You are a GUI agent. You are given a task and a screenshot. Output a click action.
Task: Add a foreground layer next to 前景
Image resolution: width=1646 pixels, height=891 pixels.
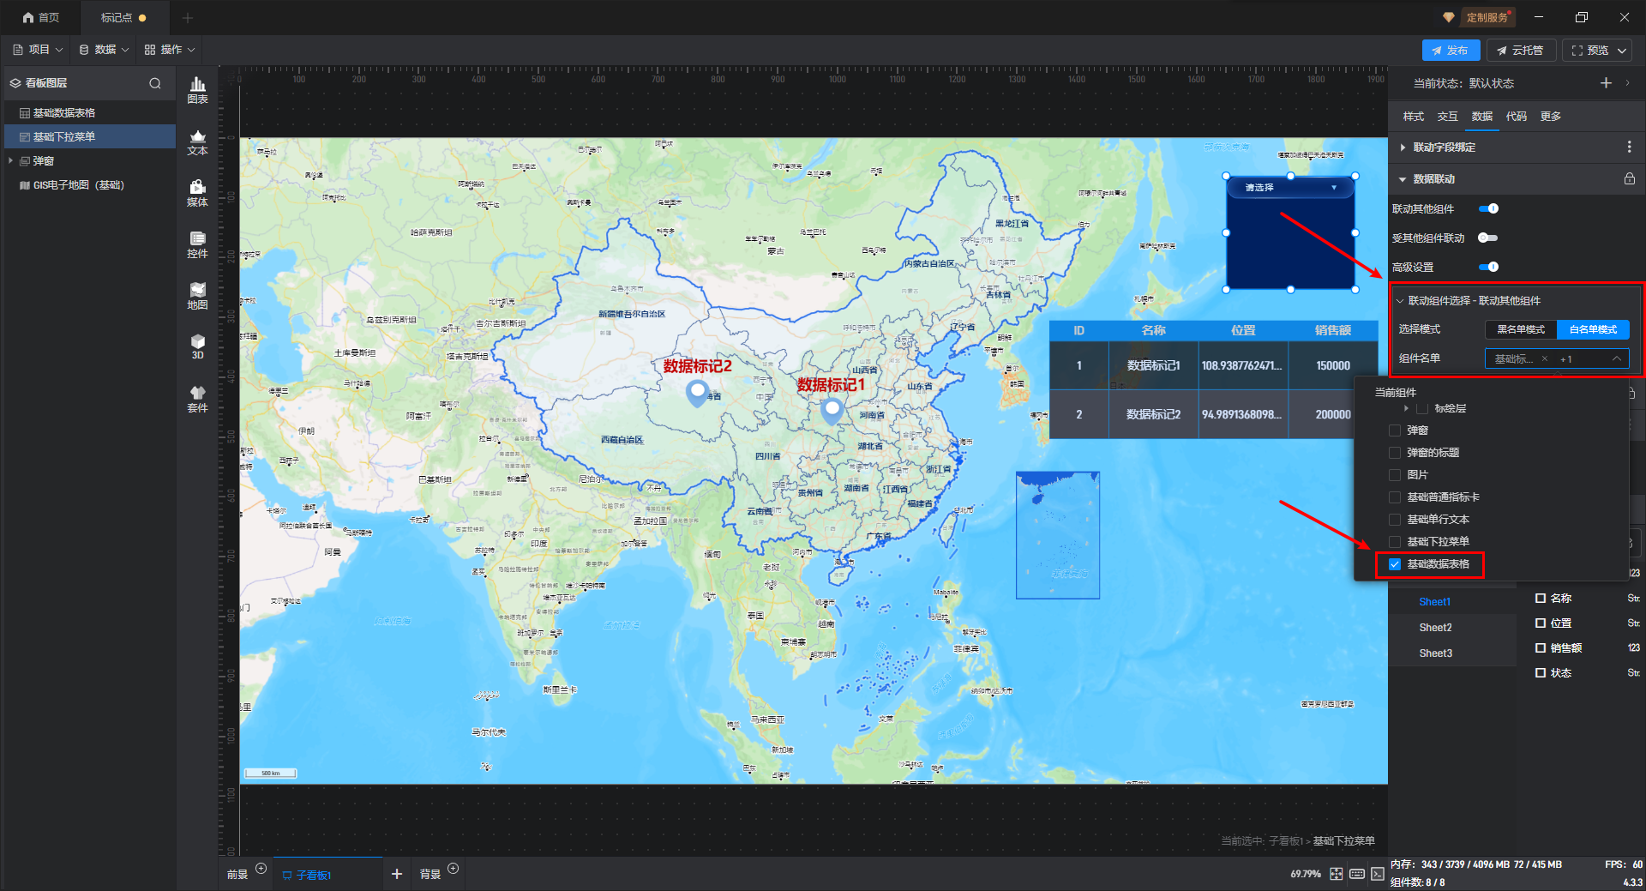click(x=261, y=869)
